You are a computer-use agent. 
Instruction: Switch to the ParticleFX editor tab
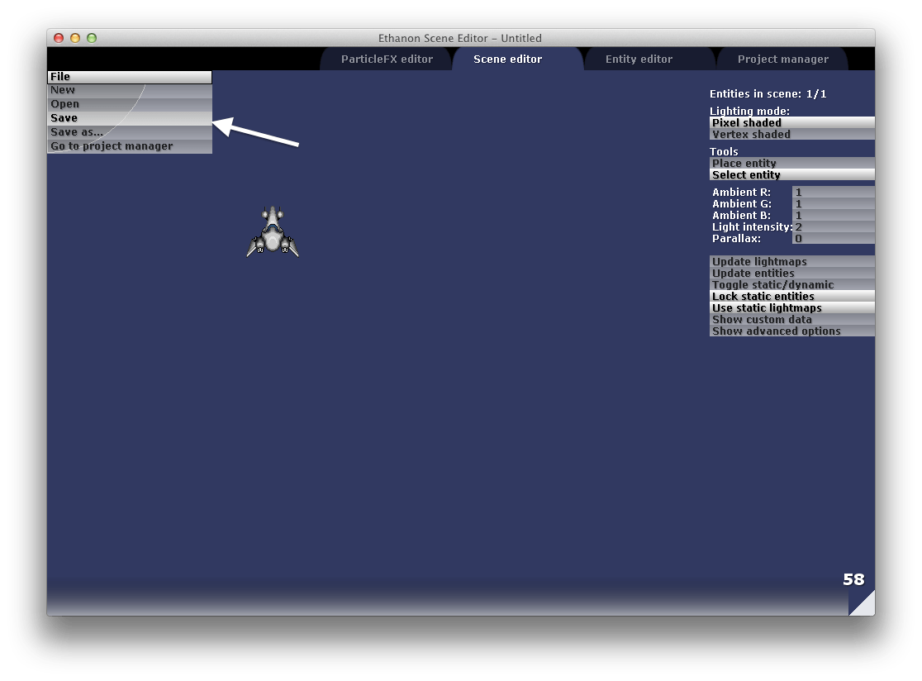tap(387, 60)
